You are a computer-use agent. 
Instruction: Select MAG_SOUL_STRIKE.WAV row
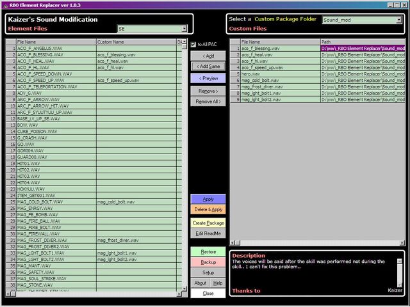[x=94, y=279]
